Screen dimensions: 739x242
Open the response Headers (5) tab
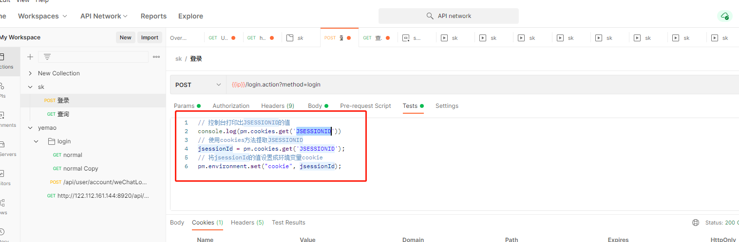tap(247, 223)
